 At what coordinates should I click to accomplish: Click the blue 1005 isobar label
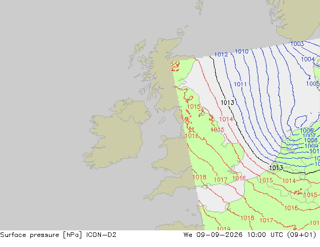point(313,84)
